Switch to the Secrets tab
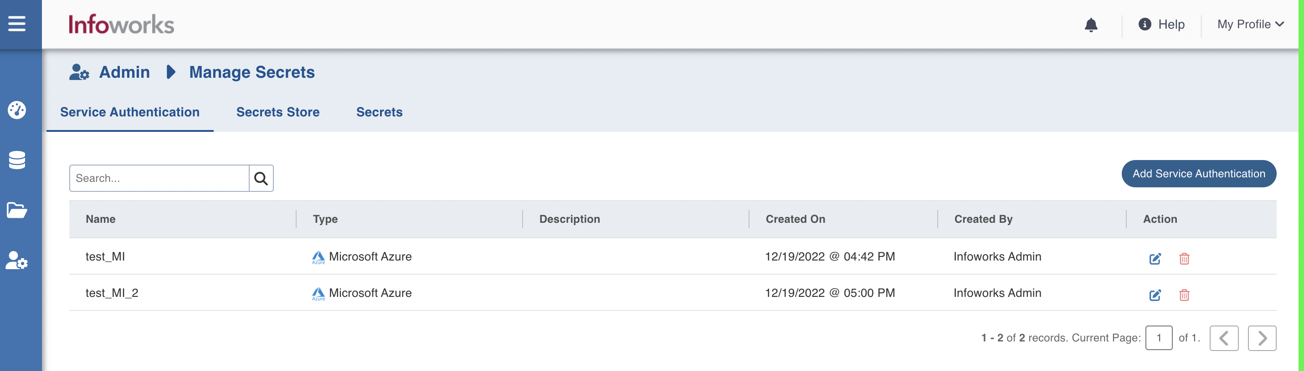Screen dimensions: 1304x371 click(379, 112)
